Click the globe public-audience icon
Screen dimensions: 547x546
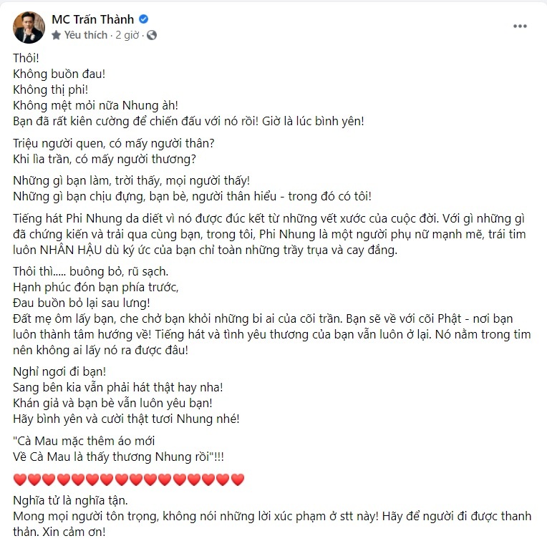pos(152,35)
